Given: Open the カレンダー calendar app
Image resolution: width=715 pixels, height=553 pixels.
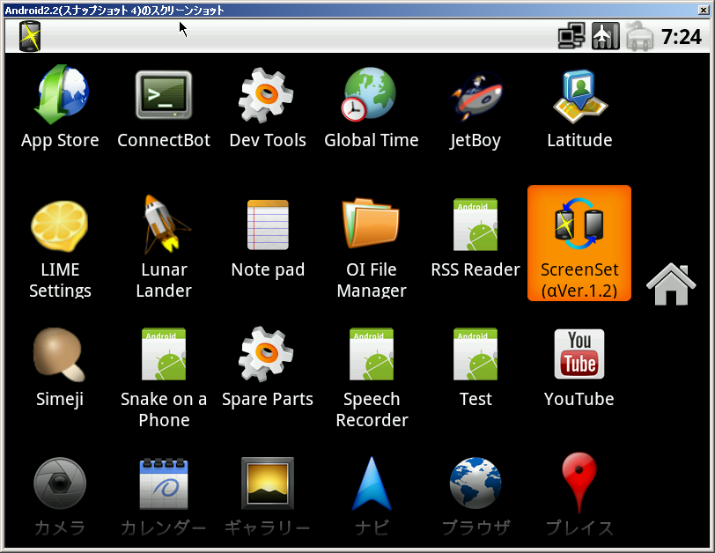Looking at the screenshot, I should point(164,497).
